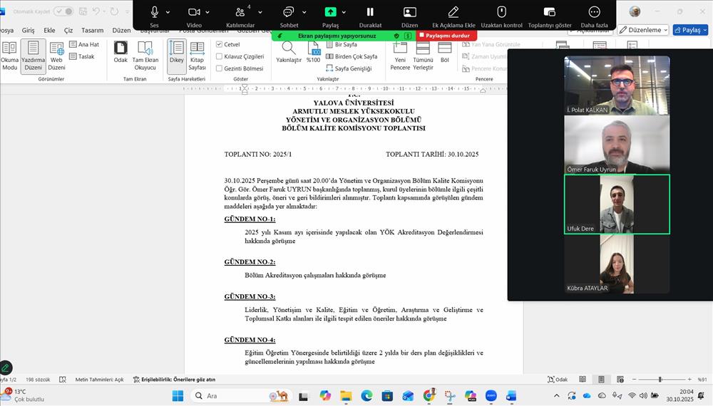Uncheck the Cetvel ruler checkbox

220,44
